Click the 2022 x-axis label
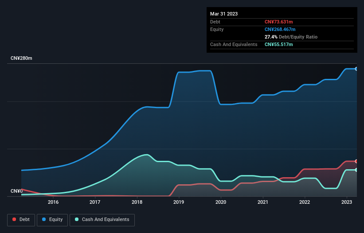The image size is (364, 233). point(305,202)
